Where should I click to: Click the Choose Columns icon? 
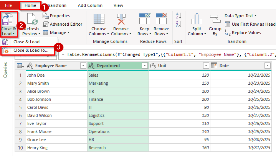pos(99,19)
